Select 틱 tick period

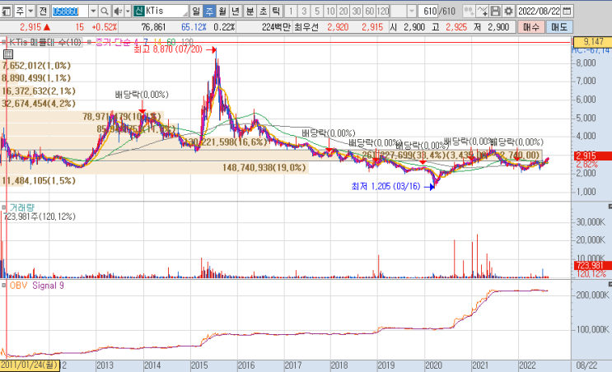(x=276, y=11)
